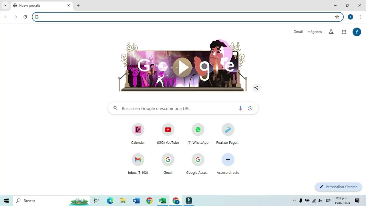Screen dimensions: 366x206
Task: Click the taskbar Buscar search box
Action: (x=51, y=201)
